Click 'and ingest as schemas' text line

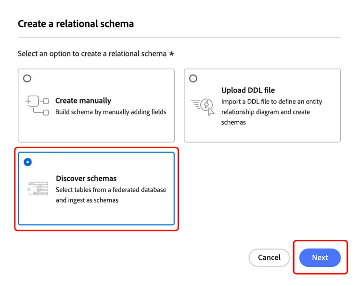click(87, 200)
